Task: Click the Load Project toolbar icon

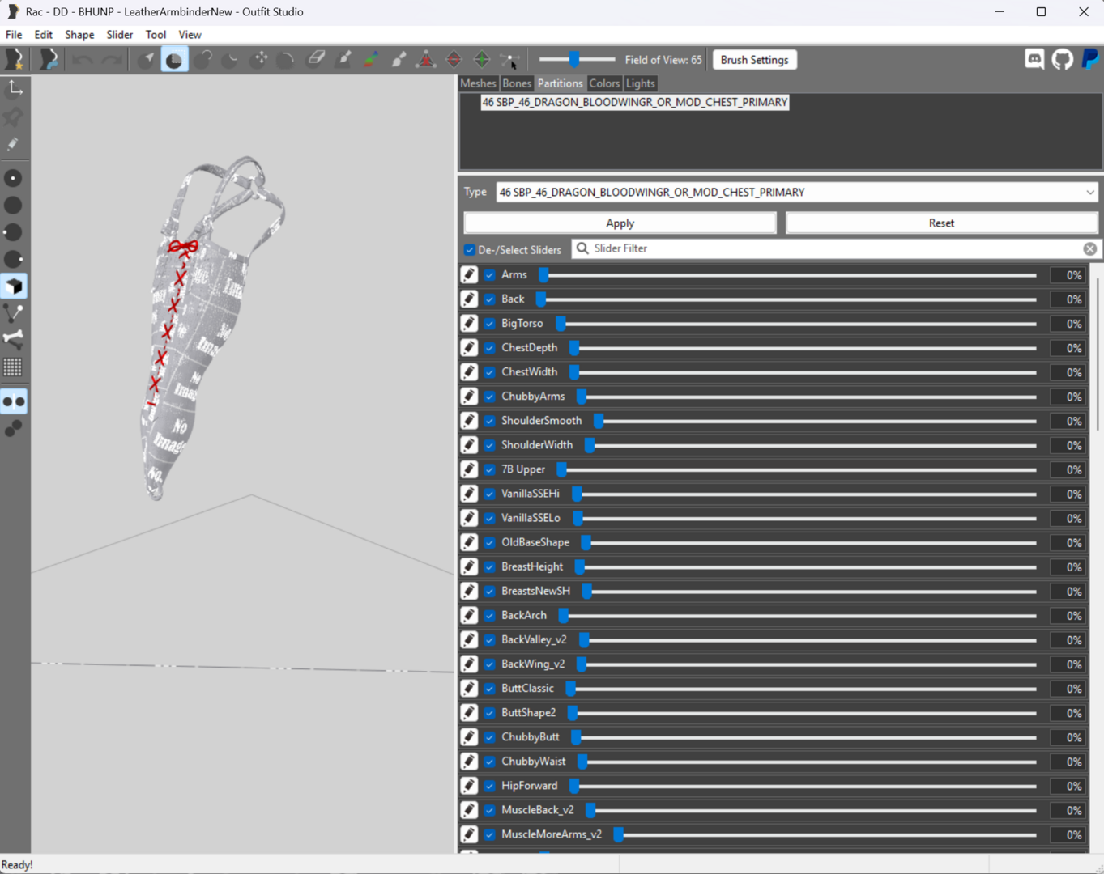Action: (49, 60)
